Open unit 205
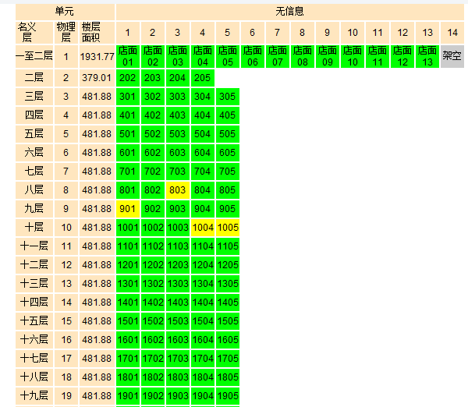468x407 pixels. coord(203,78)
